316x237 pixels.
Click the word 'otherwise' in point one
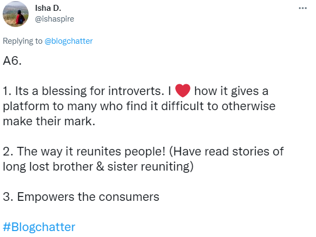click(249, 106)
